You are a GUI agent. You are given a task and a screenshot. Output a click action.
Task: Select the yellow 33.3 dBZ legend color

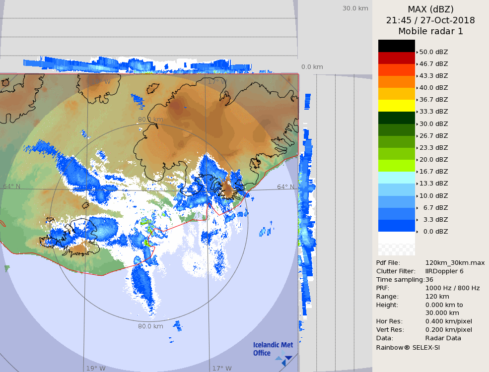[x=396, y=106]
